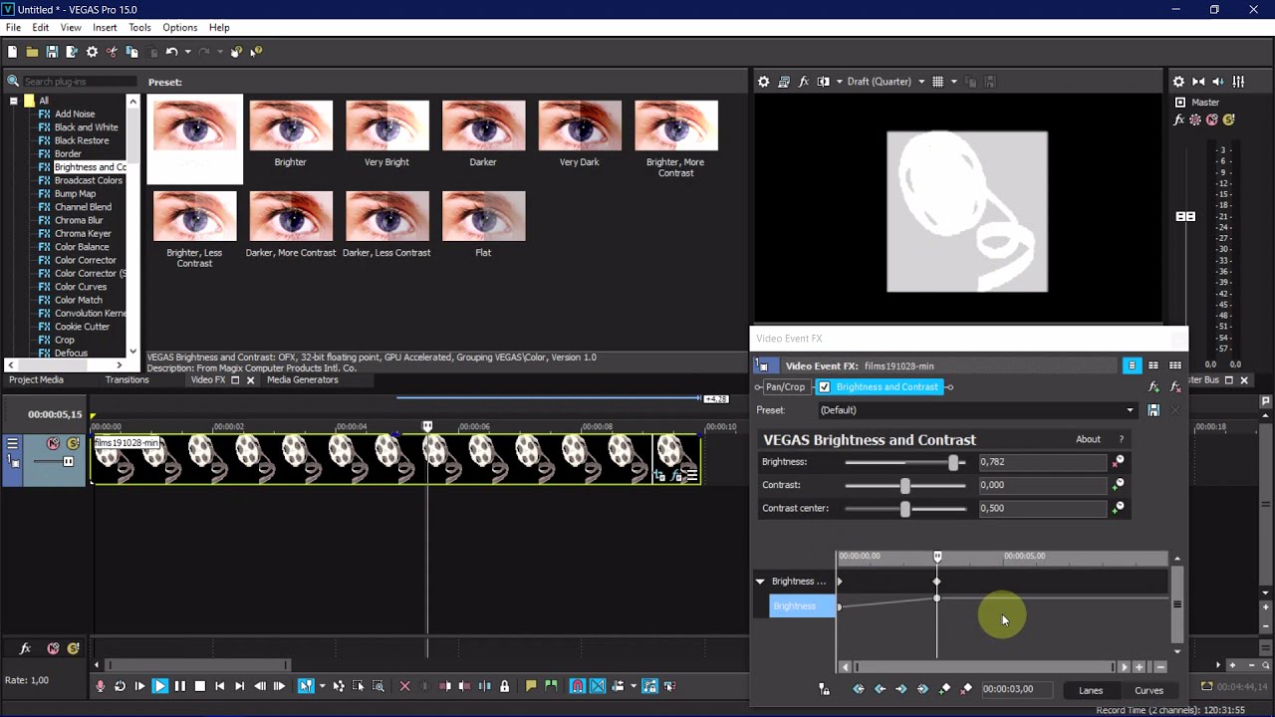Click the Open project folder icon

click(32, 52)
